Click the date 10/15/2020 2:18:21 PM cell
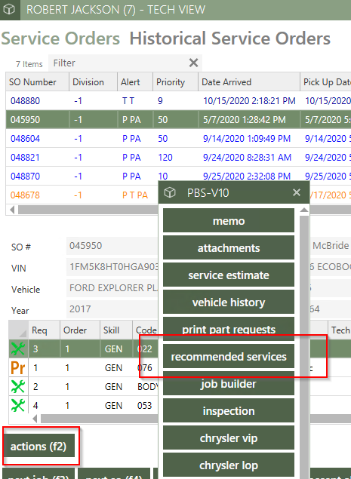 (x=249, y=101)
